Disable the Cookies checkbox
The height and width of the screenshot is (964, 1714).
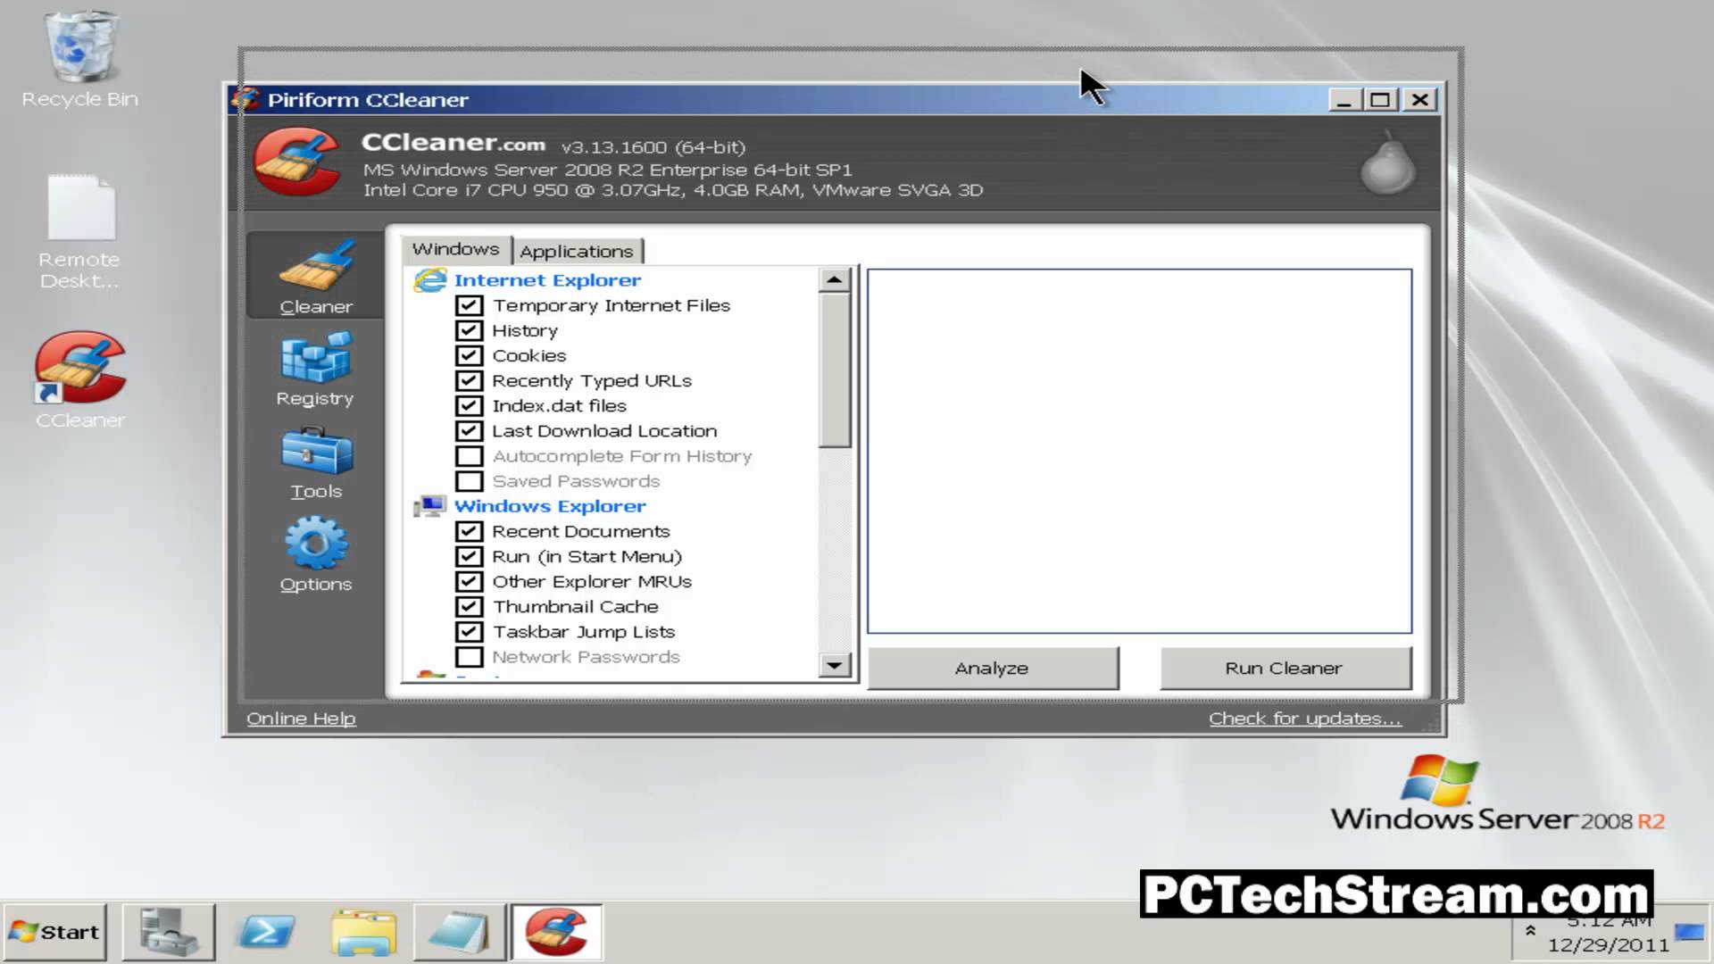(470, 355)
